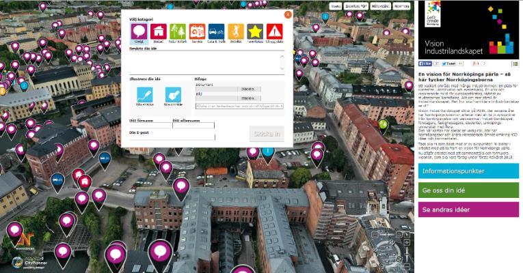
Task: Activate the Rita sträcka line drawing tool
Action: [145, 95]
